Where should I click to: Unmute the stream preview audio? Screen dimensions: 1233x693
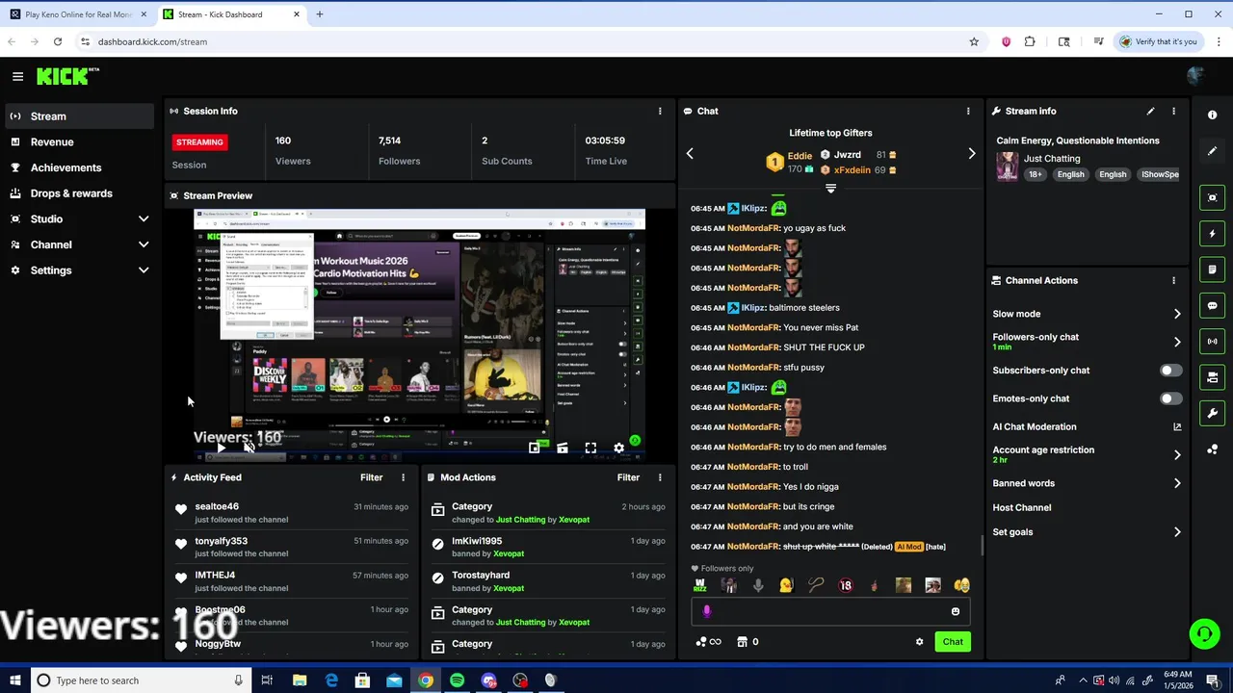249,448
